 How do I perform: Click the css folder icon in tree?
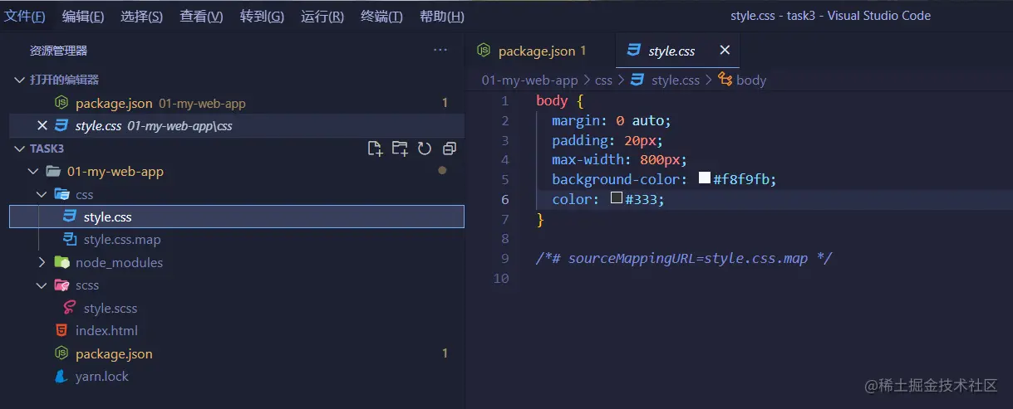tap(61, 195)
